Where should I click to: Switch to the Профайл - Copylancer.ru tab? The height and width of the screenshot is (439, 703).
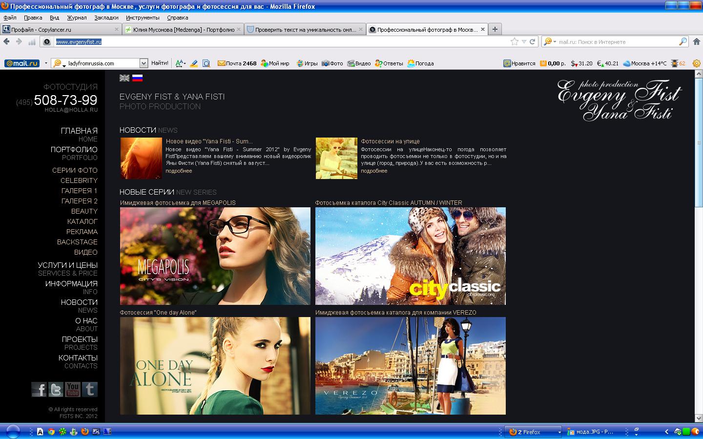tap(61, 30)
